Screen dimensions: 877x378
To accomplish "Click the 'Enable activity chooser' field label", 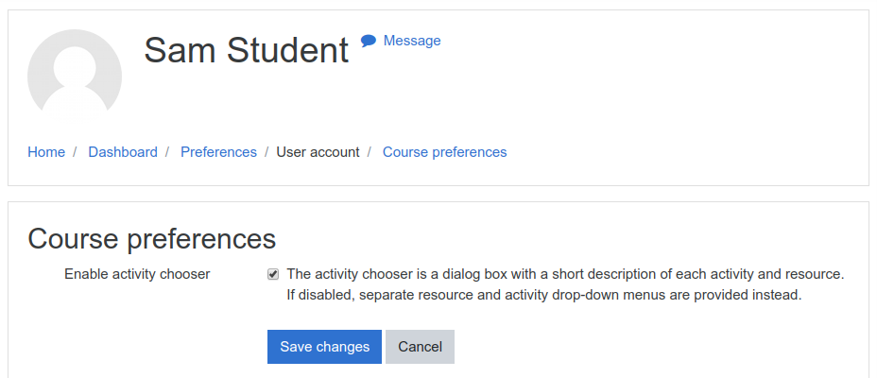I will (x=137, y=274).
